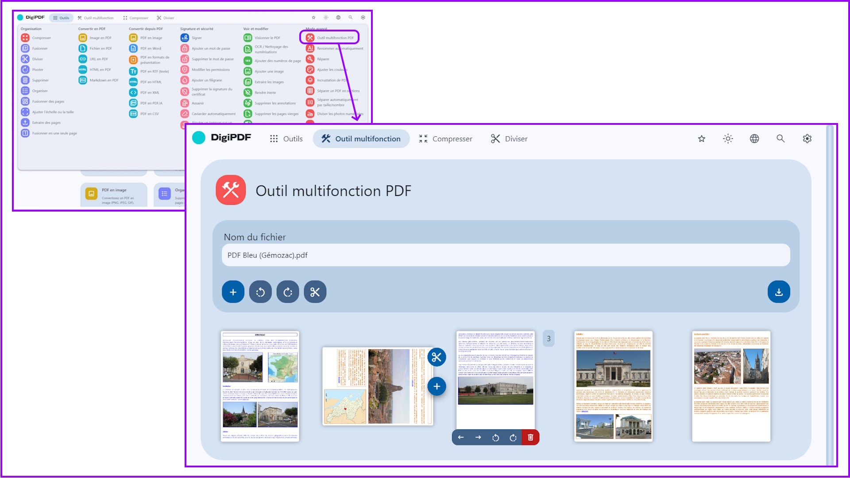Viewport: 850px width, 478px height.
Task: Open the search magnifier icon
Action: coord(780,139)
